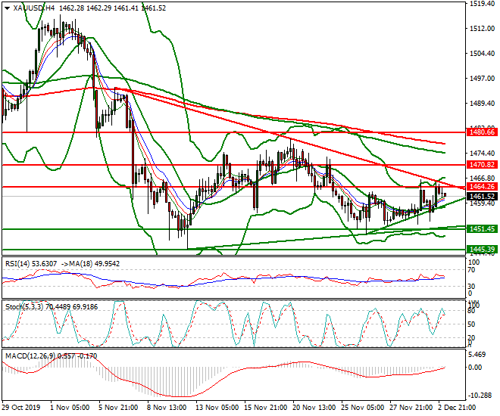Viewport: 500px width, 416px height.
Task: Click the 20 Nov 13:00 time label
Action: tap(314, 408)
